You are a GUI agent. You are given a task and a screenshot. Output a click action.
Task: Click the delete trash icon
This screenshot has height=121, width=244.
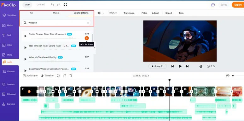click(x=71, y=76)
